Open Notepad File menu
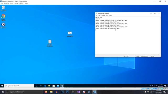The height and width of the screenshot is (94, 168). pos(97,16)
